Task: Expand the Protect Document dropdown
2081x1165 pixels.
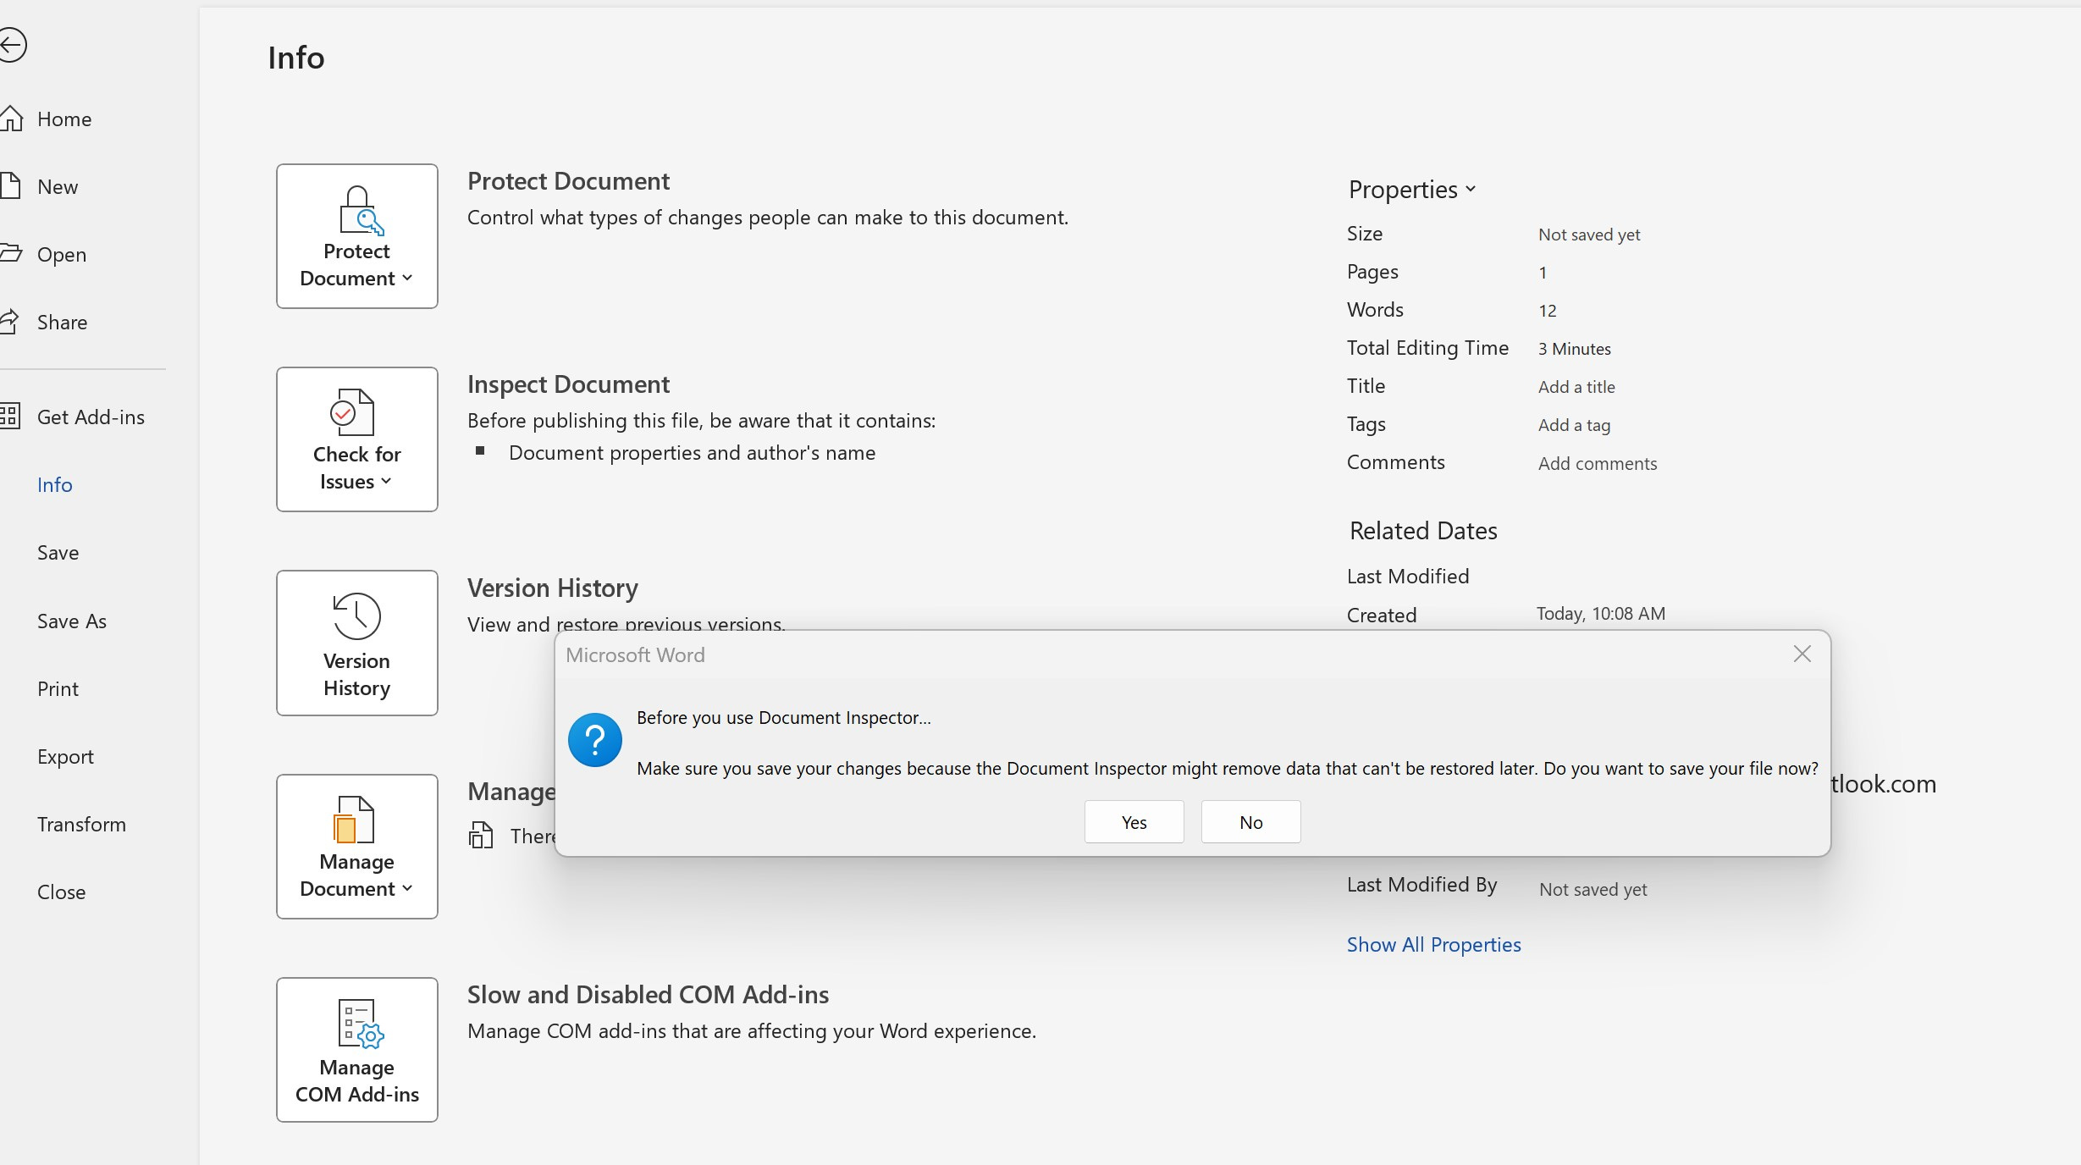Action: click(x=356, y=236)
